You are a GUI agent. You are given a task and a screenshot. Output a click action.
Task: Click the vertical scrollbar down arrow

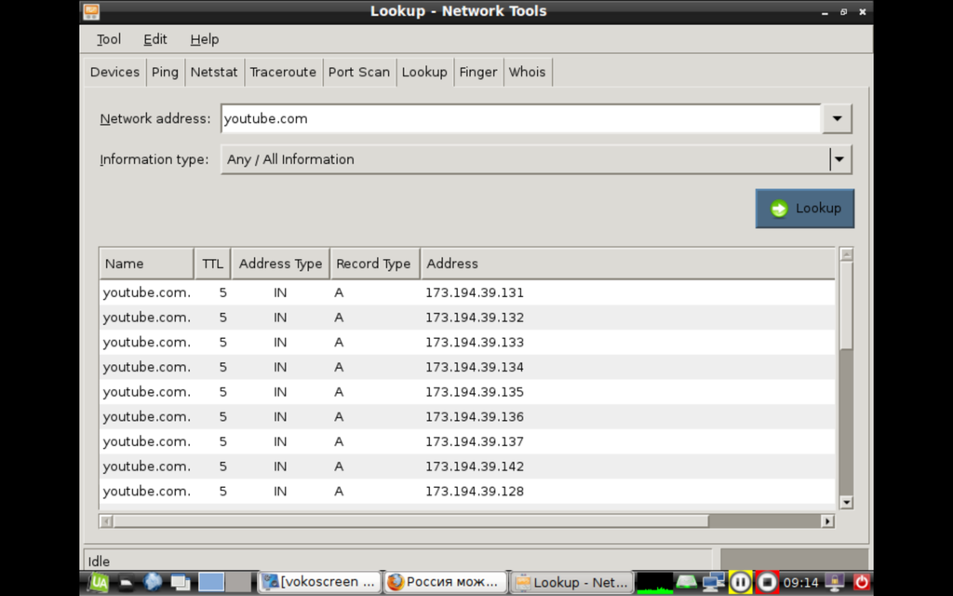click(847, 502)
